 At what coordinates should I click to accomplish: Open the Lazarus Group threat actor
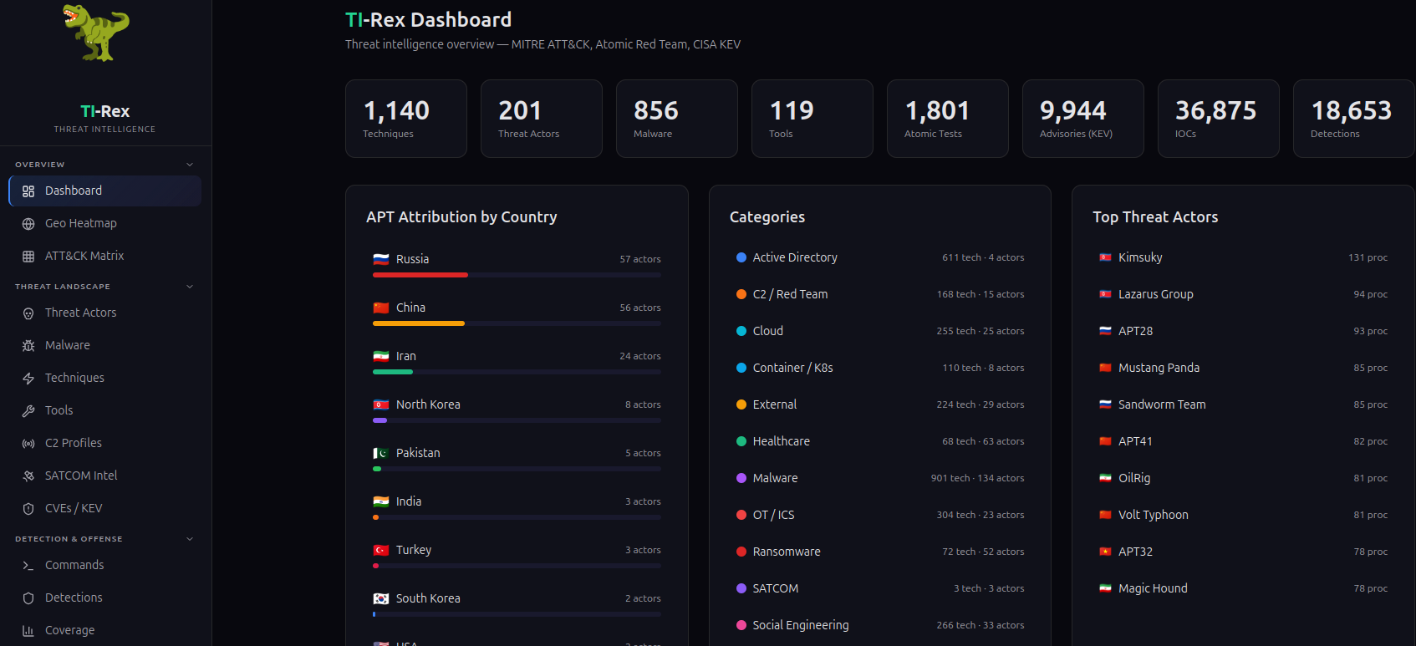tap(1243, 294)
